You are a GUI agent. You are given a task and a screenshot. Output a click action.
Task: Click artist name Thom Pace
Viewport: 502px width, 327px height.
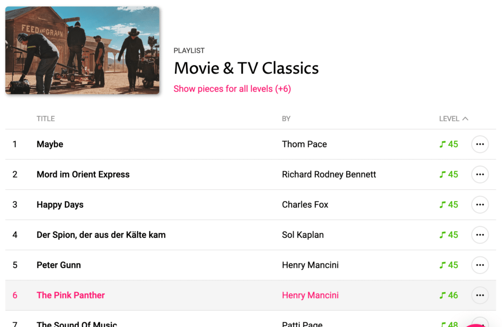(304, 144)
